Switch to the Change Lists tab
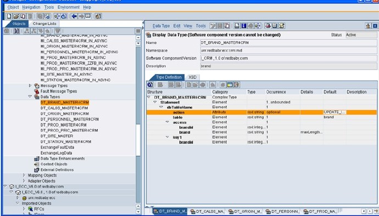 pyautogui.click(x=44, y=24)
